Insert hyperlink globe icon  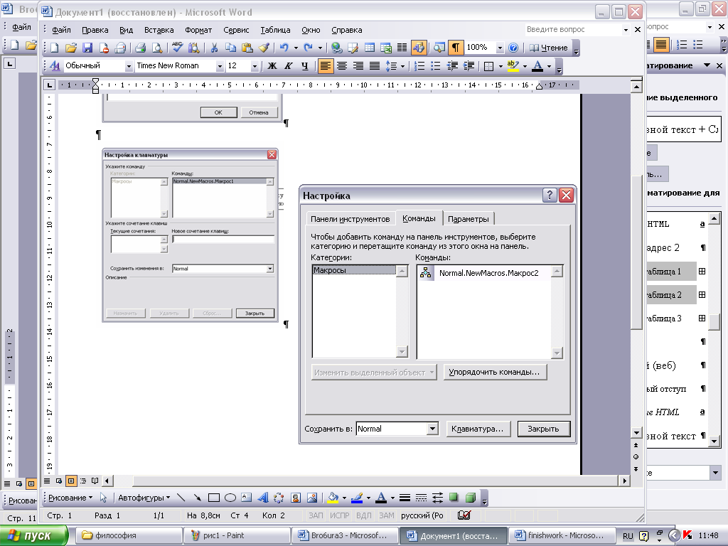336,48
